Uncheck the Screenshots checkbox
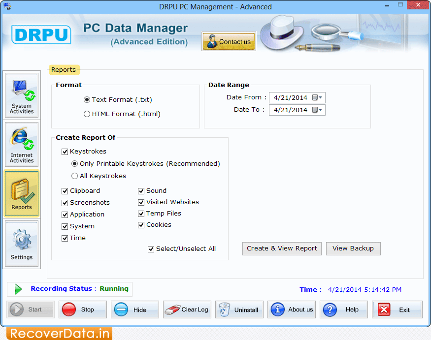This screenshot has height=340, width=431. [65, 203]
